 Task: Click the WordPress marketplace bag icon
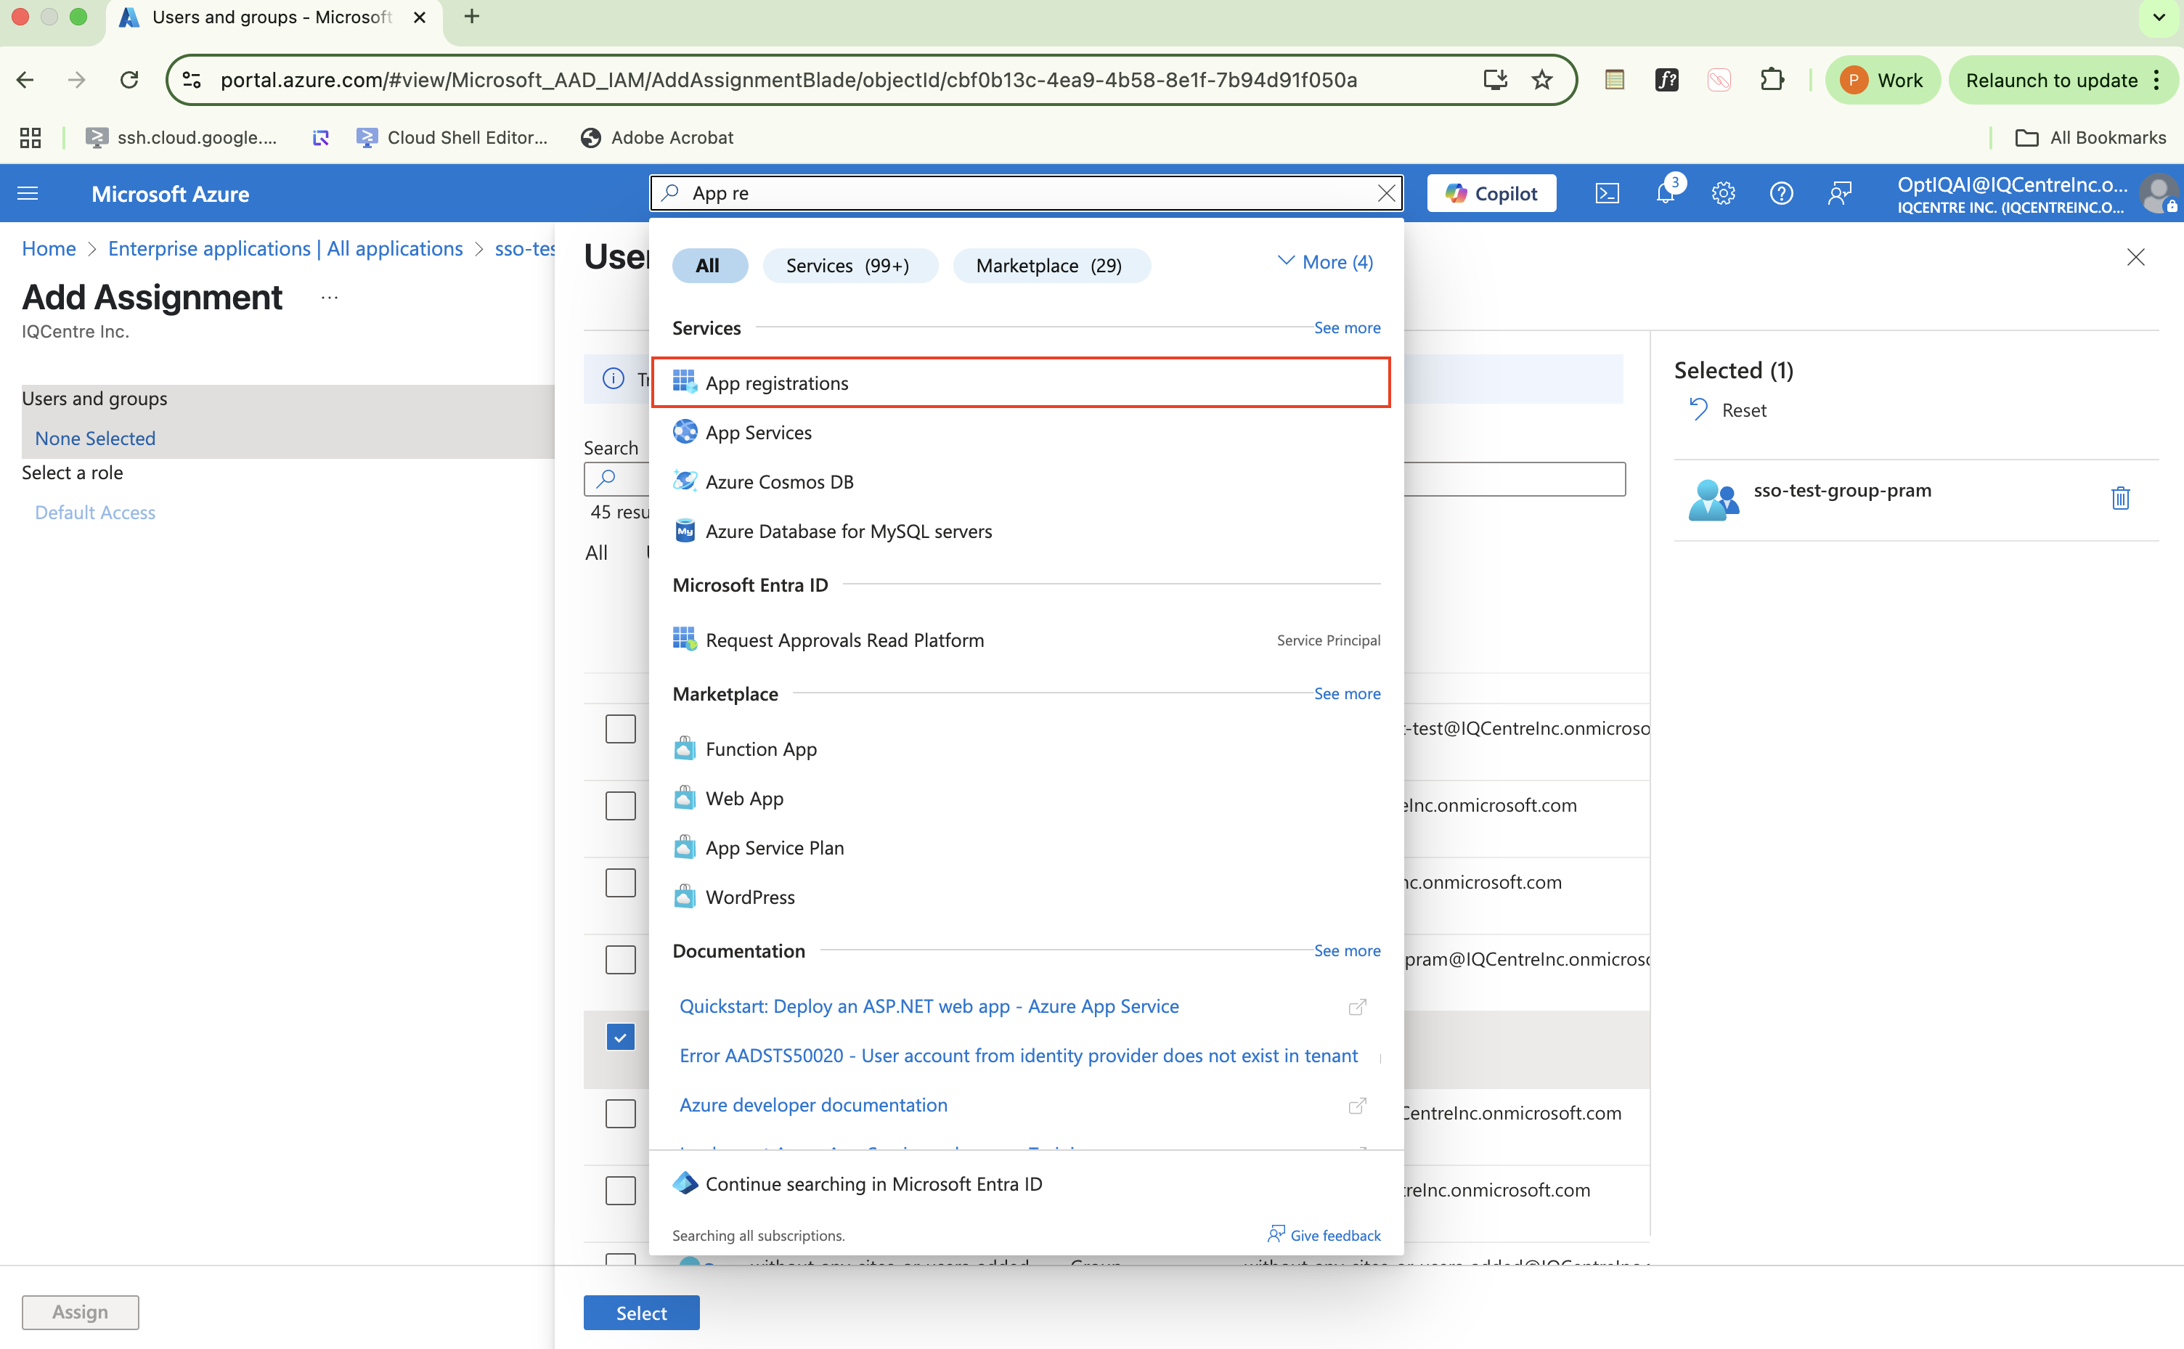(684, 897)
